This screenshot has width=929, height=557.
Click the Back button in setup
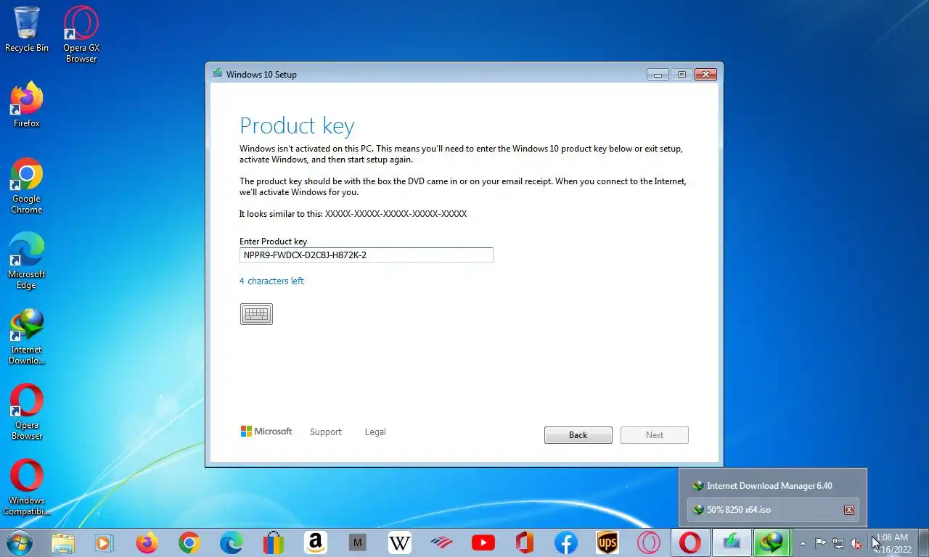point(578,435)
